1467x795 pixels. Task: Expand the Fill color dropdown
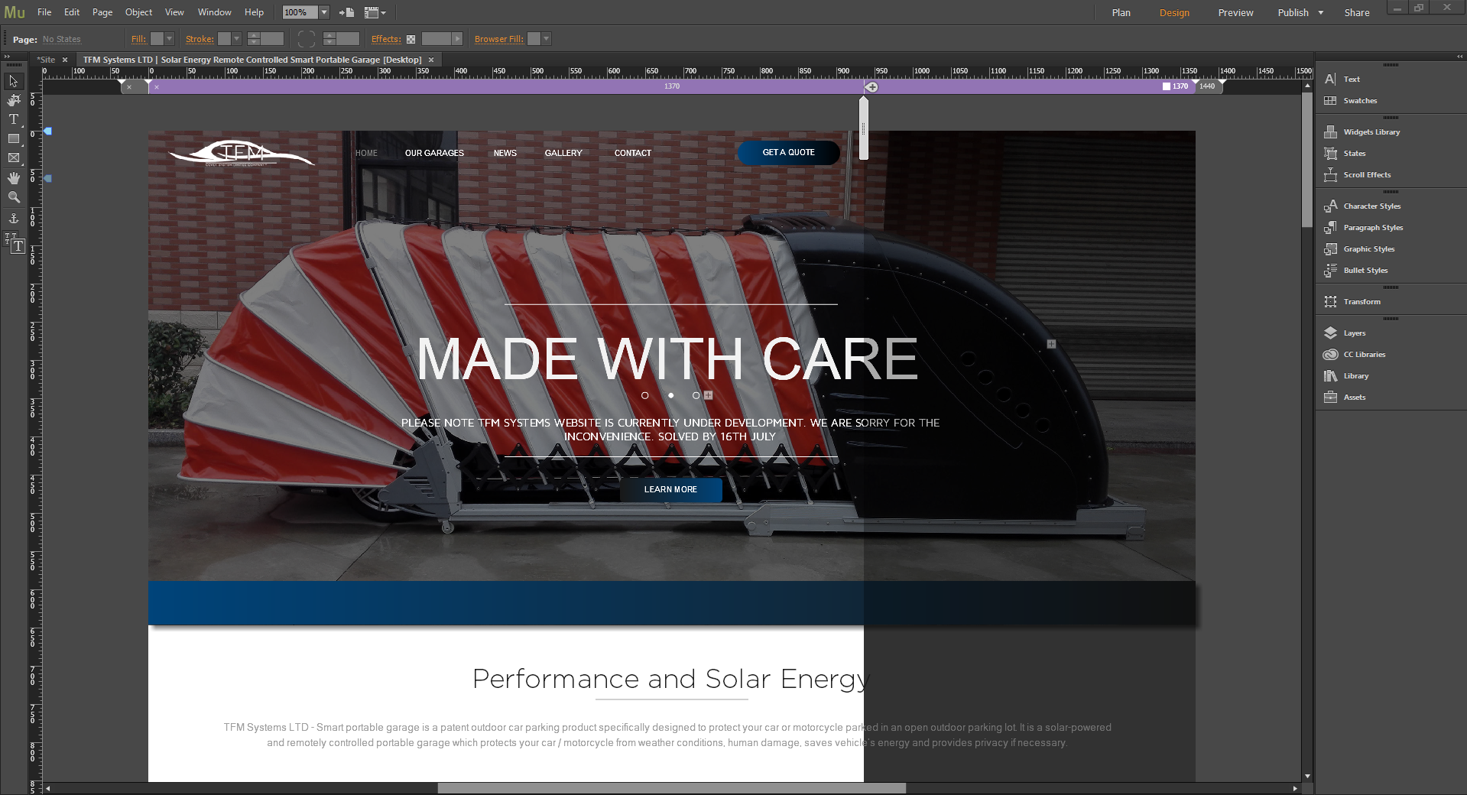(x=169, y=39)
